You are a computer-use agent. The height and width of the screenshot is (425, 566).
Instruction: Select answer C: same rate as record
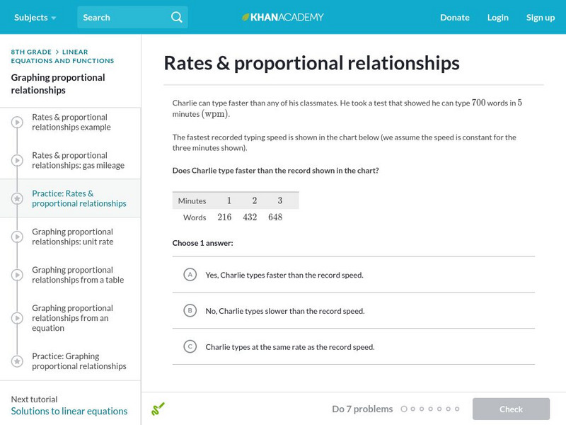pos(190,346)
